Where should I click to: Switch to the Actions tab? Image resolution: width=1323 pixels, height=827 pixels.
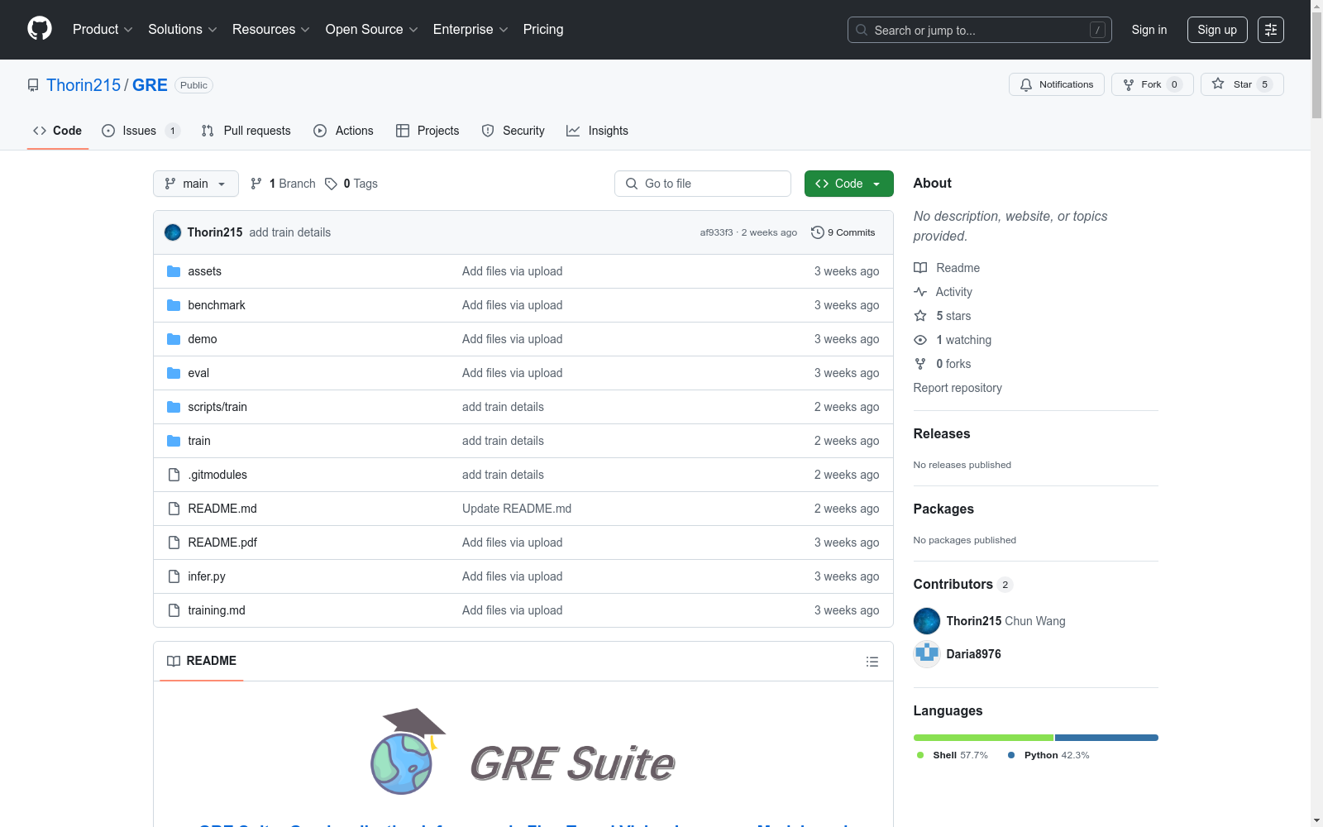point(344,131)
